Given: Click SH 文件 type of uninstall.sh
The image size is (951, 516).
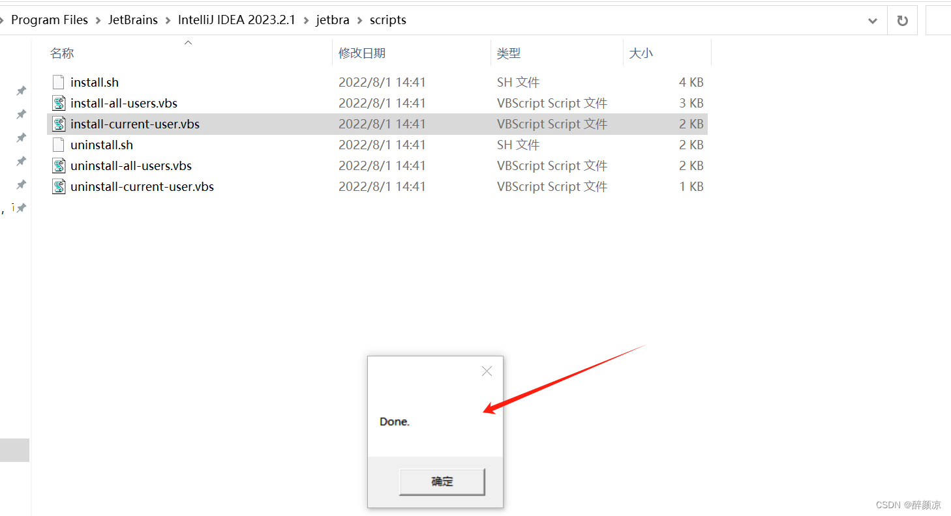Looking at the screenshot, I should (518, 145).
